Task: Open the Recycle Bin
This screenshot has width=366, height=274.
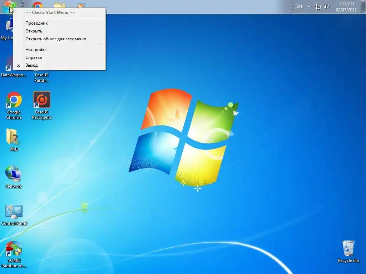Action: (348, 252)
